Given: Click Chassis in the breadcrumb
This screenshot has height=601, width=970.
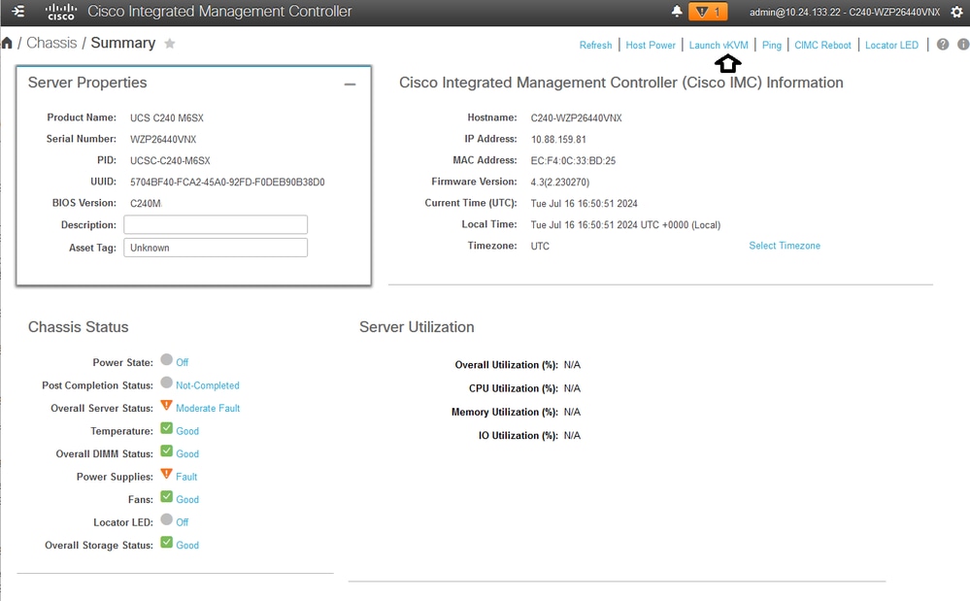Looking at the screenshot, I should pos(51,43).
